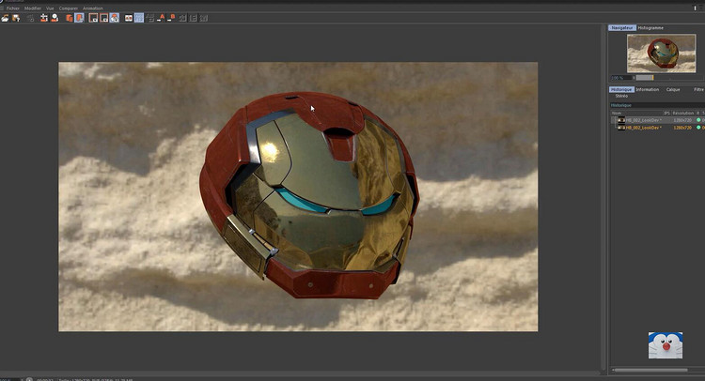Select the grey HB_002_LookDev history row
705x381 pixels.
(x=657, y=120)
